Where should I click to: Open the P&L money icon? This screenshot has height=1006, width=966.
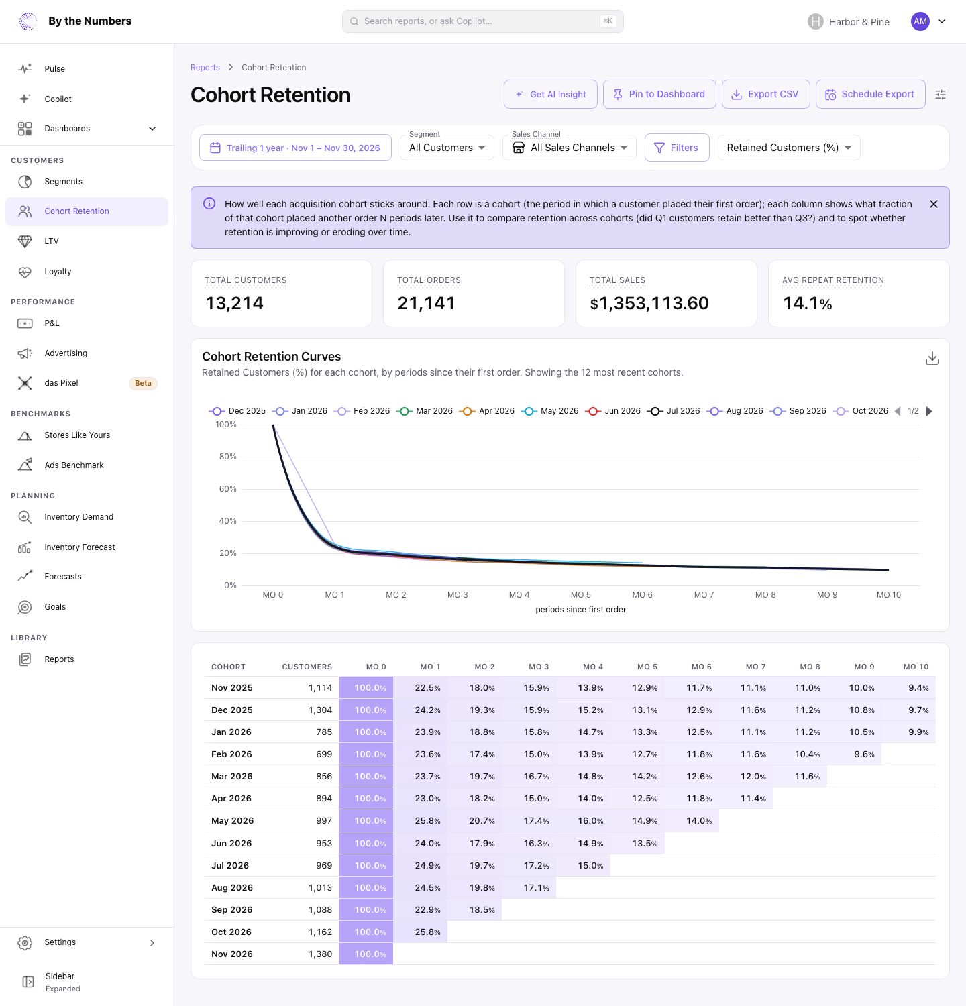[x=25, y=323]
